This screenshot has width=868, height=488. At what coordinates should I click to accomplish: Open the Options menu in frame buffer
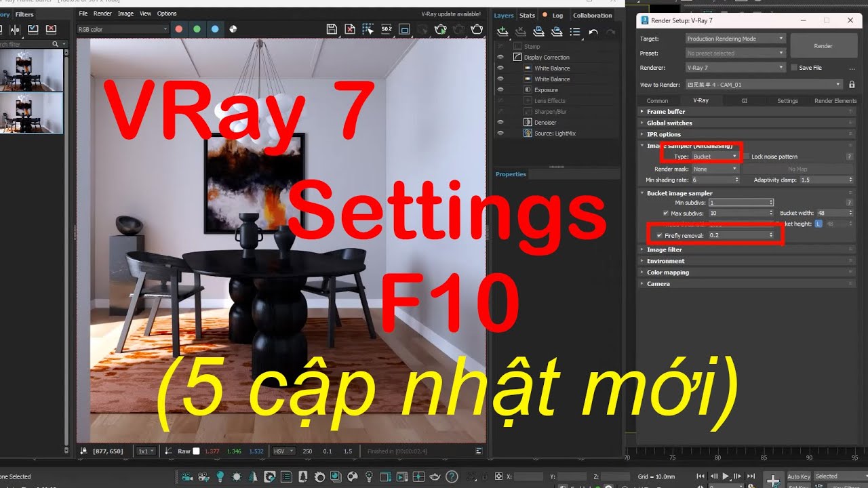point(167,14)
